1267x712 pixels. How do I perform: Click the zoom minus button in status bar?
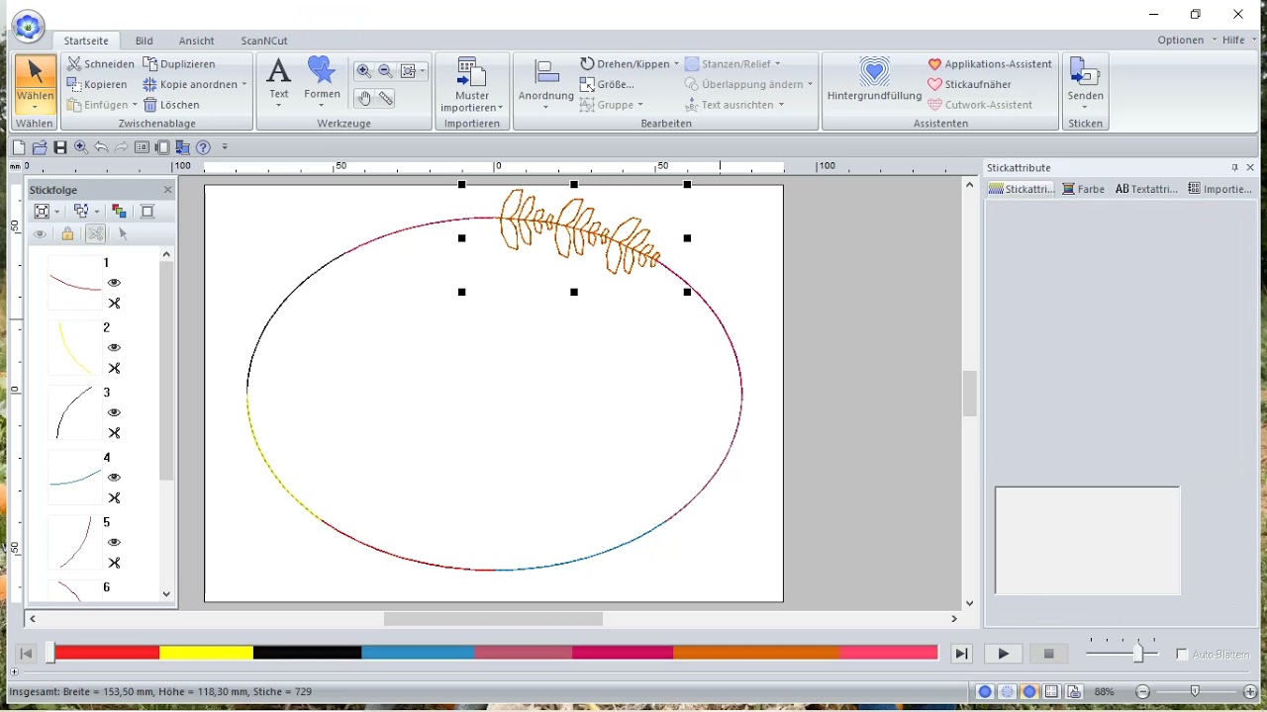[1143, 691]
